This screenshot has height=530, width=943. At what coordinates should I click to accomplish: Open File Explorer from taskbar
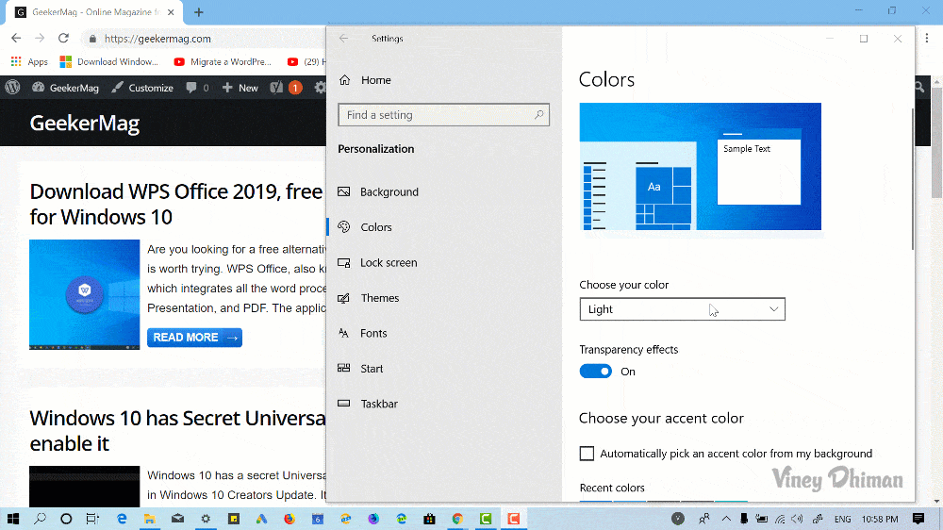pos(149,519)
